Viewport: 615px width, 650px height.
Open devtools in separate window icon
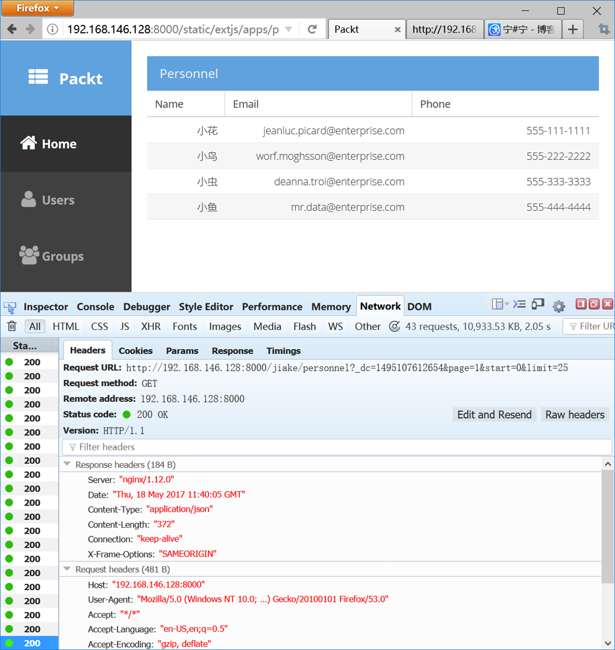pyautogui.click(x=594, y=304)
